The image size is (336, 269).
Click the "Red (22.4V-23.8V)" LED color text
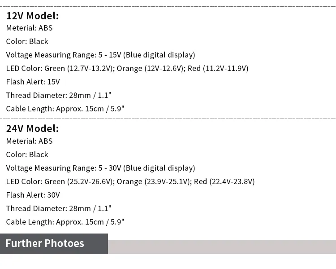(x=224, y=181)
